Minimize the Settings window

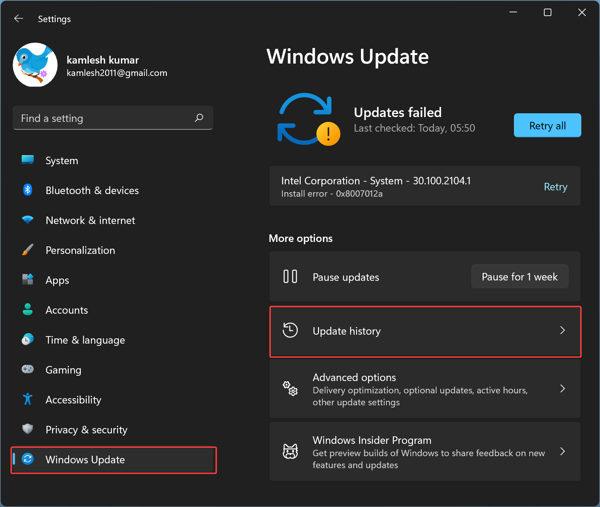coord(513,12)
